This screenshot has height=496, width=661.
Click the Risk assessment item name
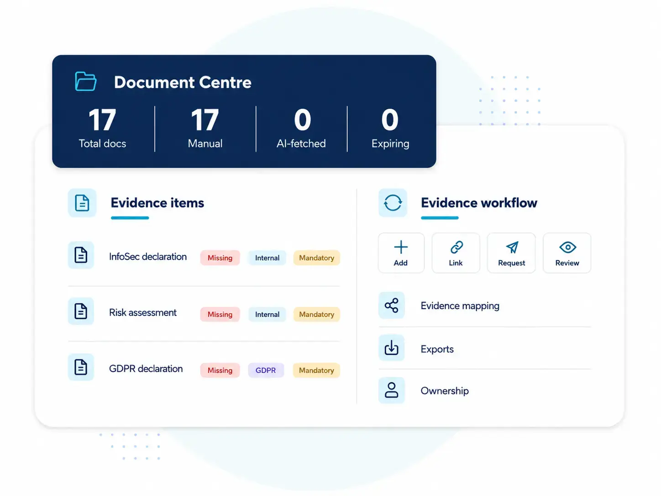tap(143, 312)
